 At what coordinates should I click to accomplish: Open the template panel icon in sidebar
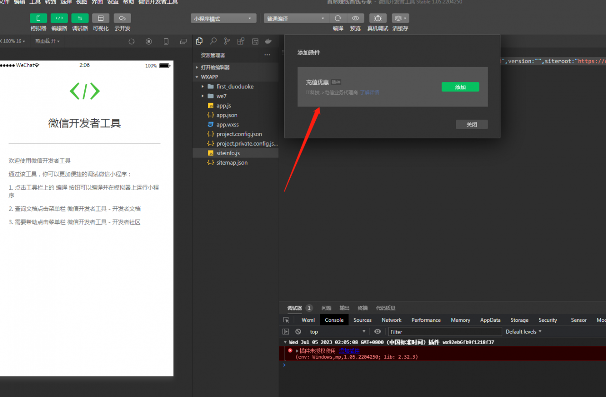pos(255,41)
